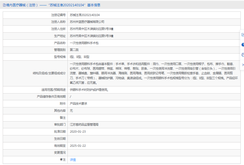Viewport: 244px width, 165px height.
Task: Open the 详情 details link
Action: point(73,160)
